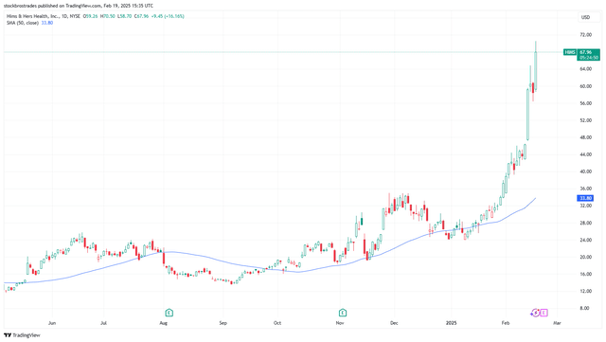The image size is (606, 342).
Task: Click the blue 33.80 SMA axis label
Action: pyautogui.click(x=585, y=198)
